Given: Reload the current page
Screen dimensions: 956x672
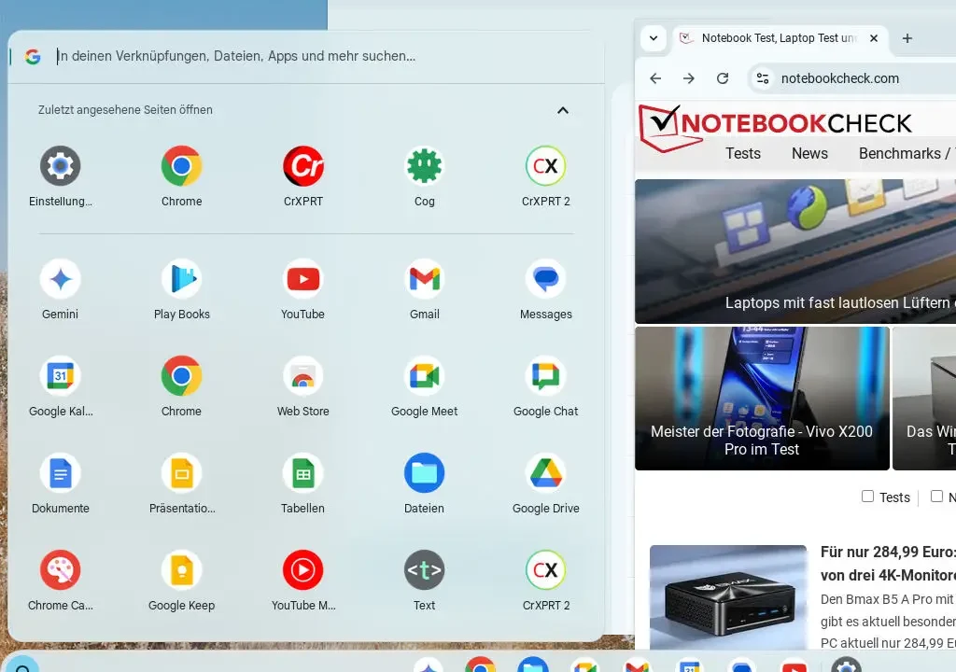Looking at the screenshot, I should pyautogui.click(x=723, y=78).
